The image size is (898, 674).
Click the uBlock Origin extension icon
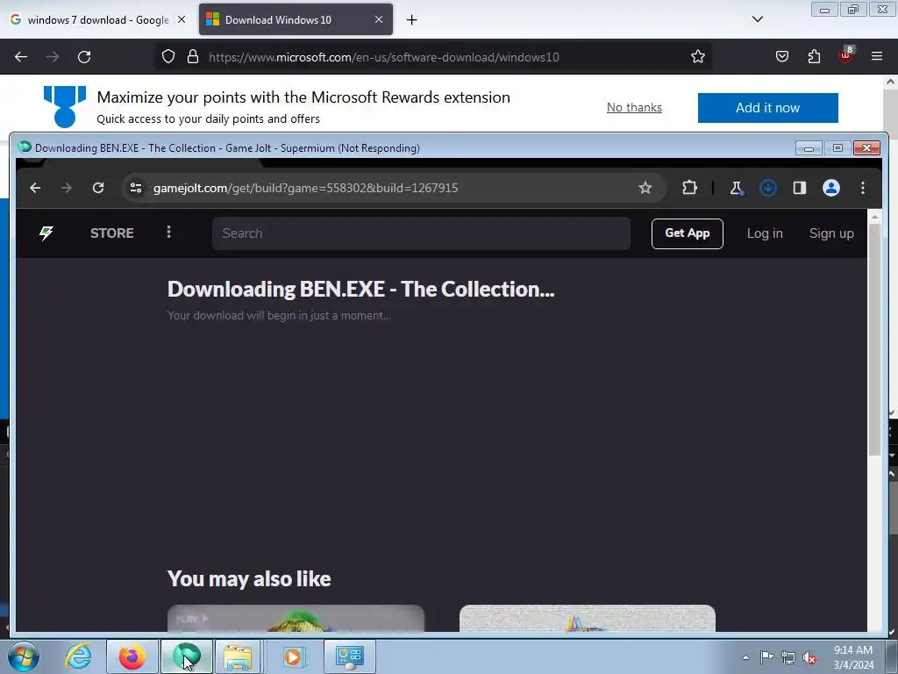[x=845, y=55]
